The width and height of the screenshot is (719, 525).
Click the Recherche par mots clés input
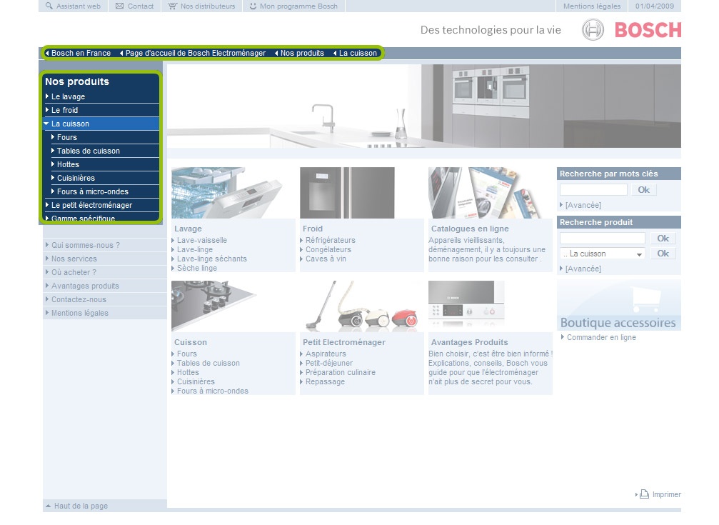[x=593, y=189]
